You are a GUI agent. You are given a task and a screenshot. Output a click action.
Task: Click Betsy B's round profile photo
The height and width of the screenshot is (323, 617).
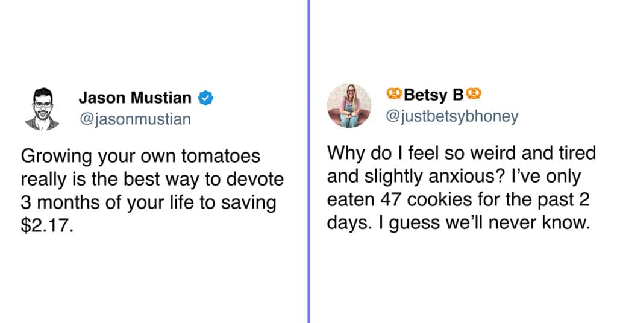[x=349, y=105]
